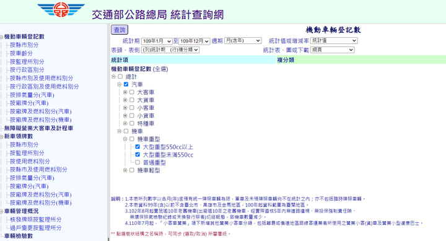Expand the 特種車 tree node

pos(125,123)
